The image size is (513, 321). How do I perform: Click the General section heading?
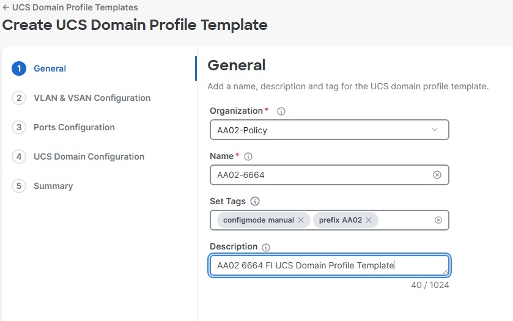point(237,65)
